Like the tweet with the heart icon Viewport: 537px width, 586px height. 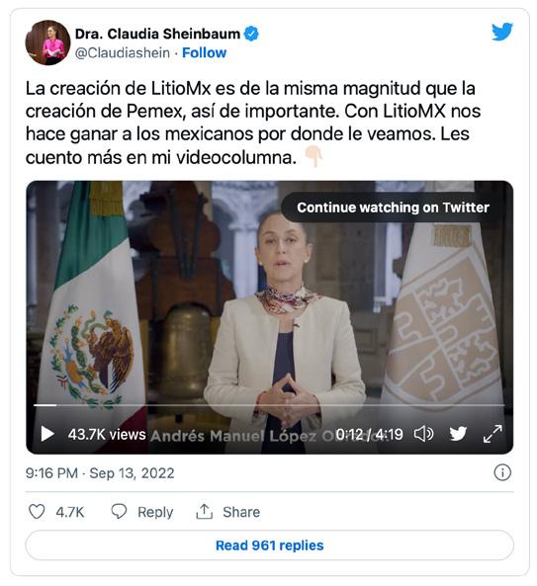click(x=37, y=511)
